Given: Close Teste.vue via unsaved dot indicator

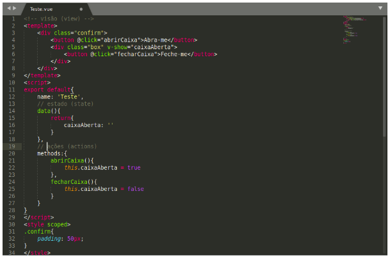Looking at the screenshot, I should 81,9.
